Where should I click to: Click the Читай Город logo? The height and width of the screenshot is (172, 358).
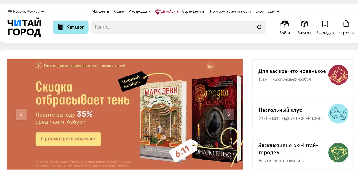(x=24, y=28)
